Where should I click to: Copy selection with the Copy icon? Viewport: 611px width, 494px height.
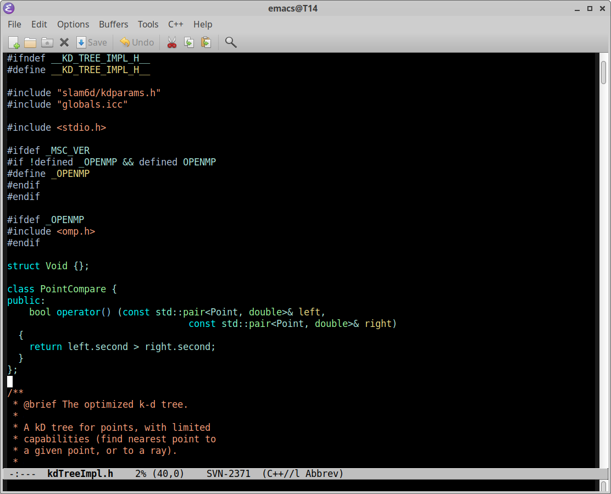pyautogui.click(x=189, y=42)
